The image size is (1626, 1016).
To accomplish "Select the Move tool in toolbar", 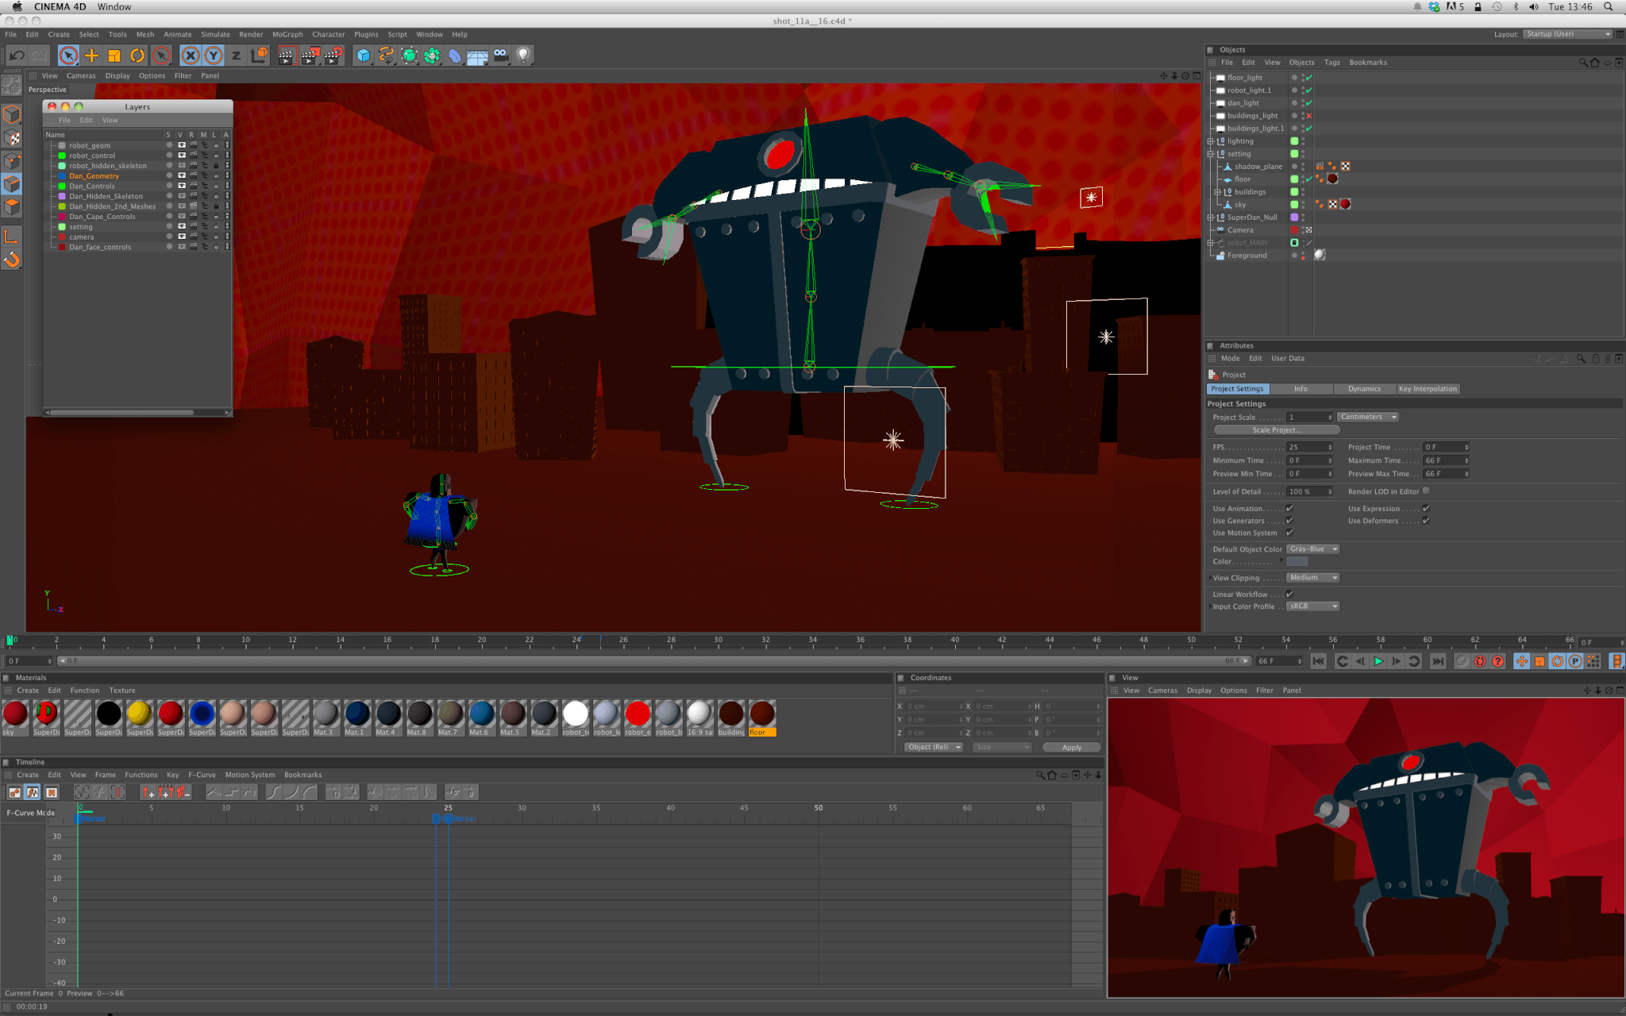I will tap(91, 56).
